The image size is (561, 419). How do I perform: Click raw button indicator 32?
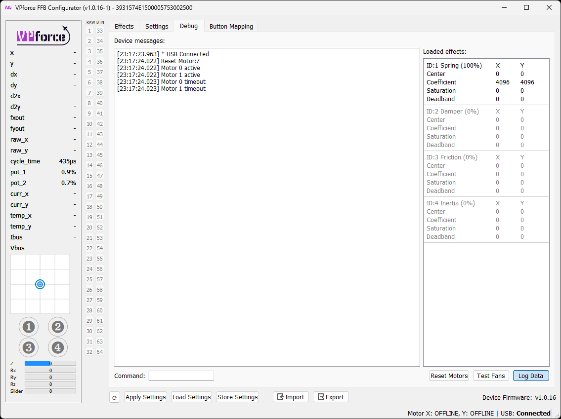pyautogui.click(x=89, y=352)
